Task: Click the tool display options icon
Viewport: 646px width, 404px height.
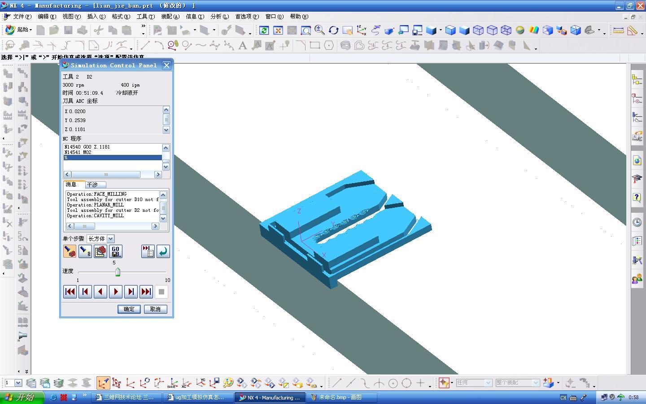Action: [85, 251]
